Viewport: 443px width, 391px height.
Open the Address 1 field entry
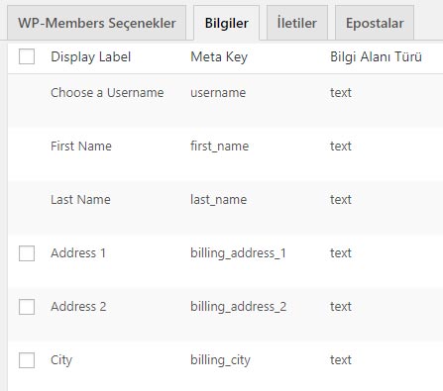(78, 252)
